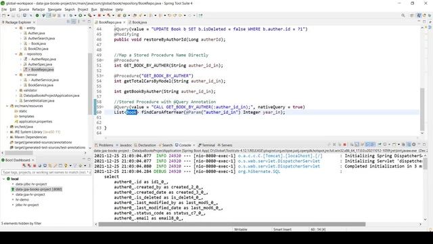The height and width of the screenshot is (244, 433).
Task: Collapse the entity package folder
Action: pos(16,28)
